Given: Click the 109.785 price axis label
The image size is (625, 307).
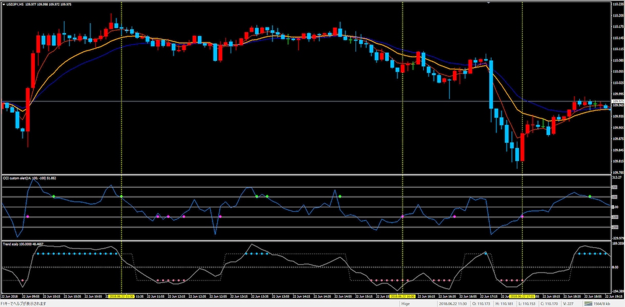Looking at the screenshot, I should point(617,172).
